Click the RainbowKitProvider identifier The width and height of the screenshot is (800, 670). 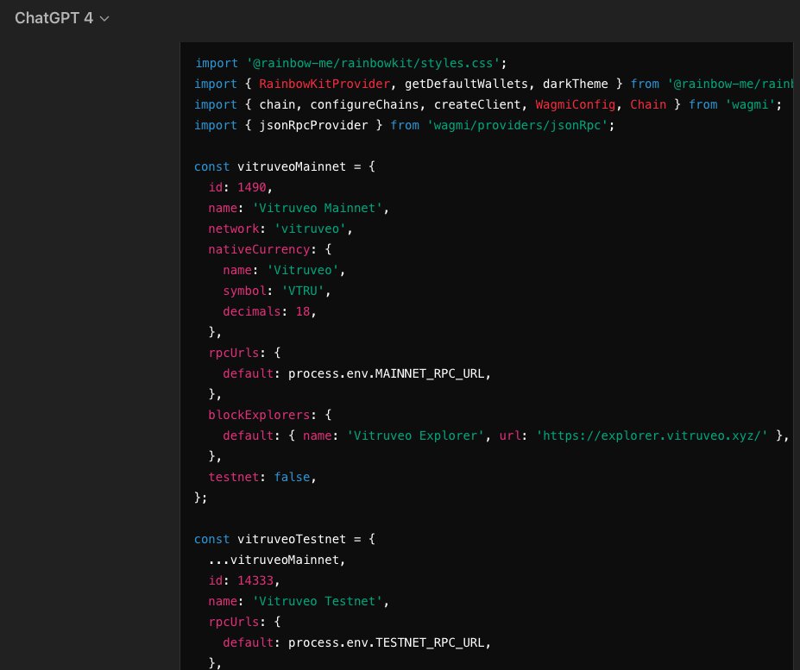click(x=324, y=84)
